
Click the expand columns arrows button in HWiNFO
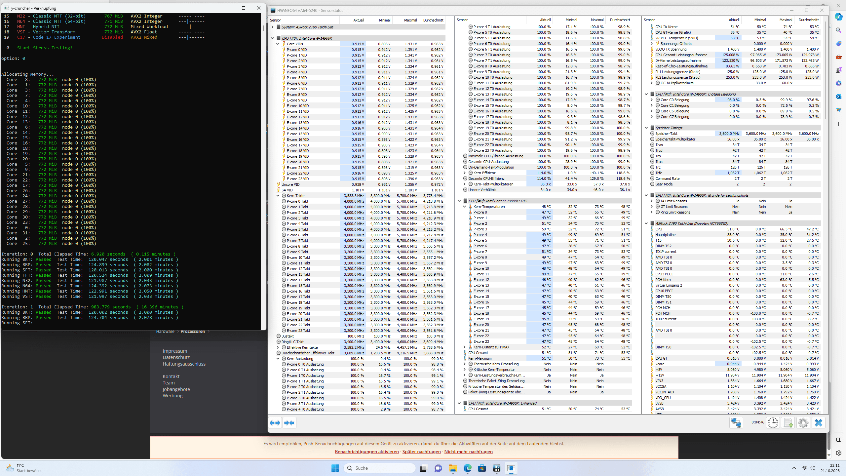coord(275,423)
